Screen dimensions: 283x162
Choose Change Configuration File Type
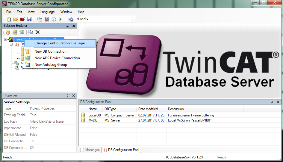pos(60,43)
